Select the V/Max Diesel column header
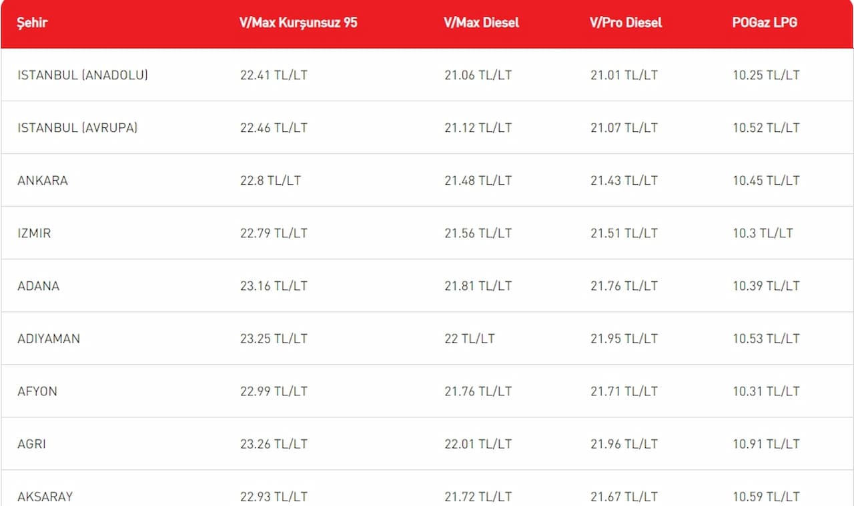Screen dimensions: 854x506 click(481, 23)
